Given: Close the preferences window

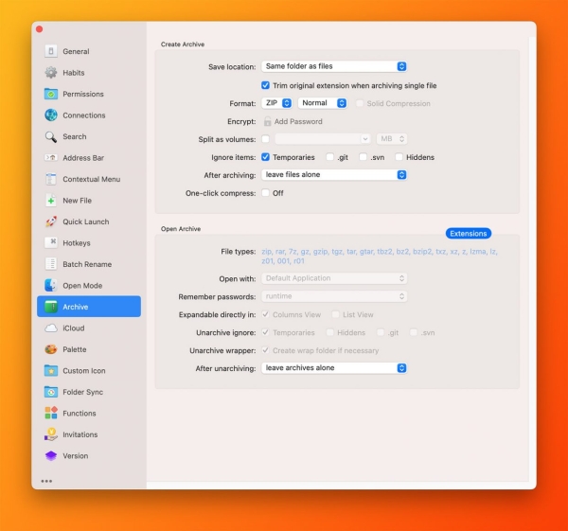Looking at the screenshot, I should tap(40, 29).
